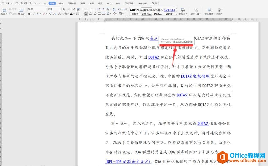Increase font size with the larger A icon
Viewport: 268px width, 166px height.
pyautogui.click(x=64, y=9)
